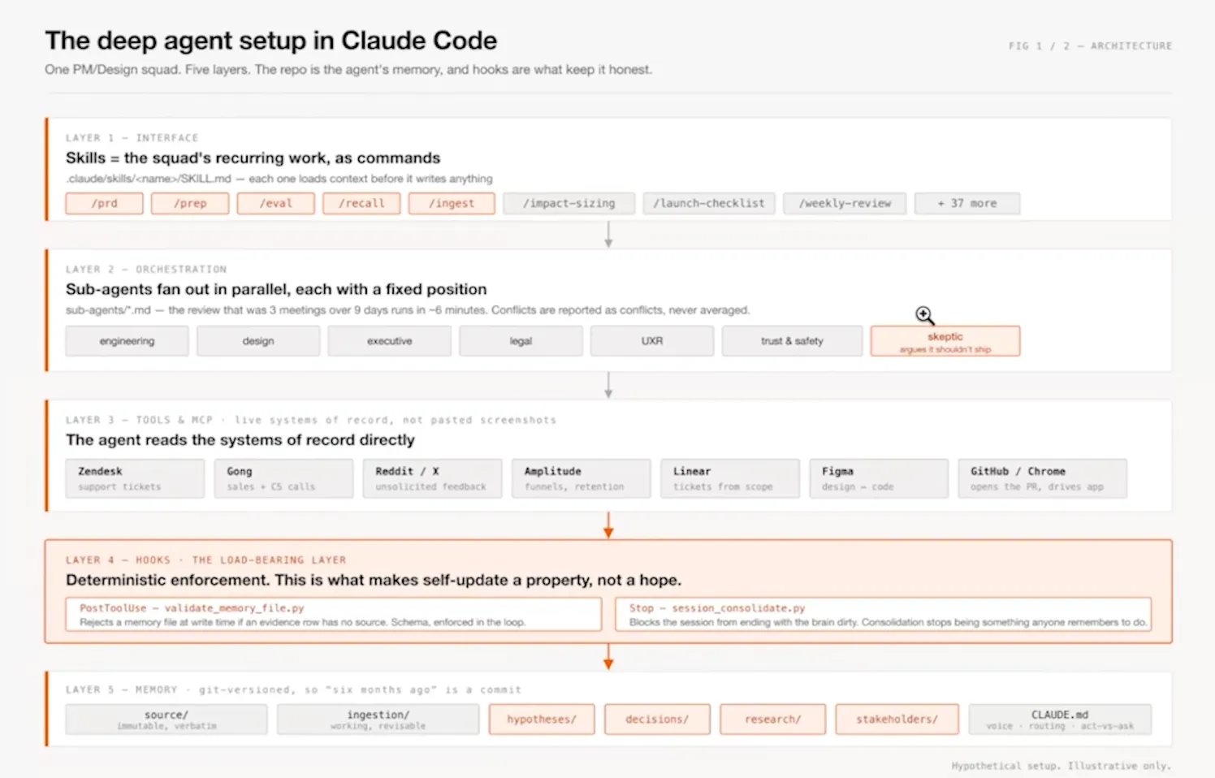
Task: Click the /prd skill chip
Action: click(104, 203)
